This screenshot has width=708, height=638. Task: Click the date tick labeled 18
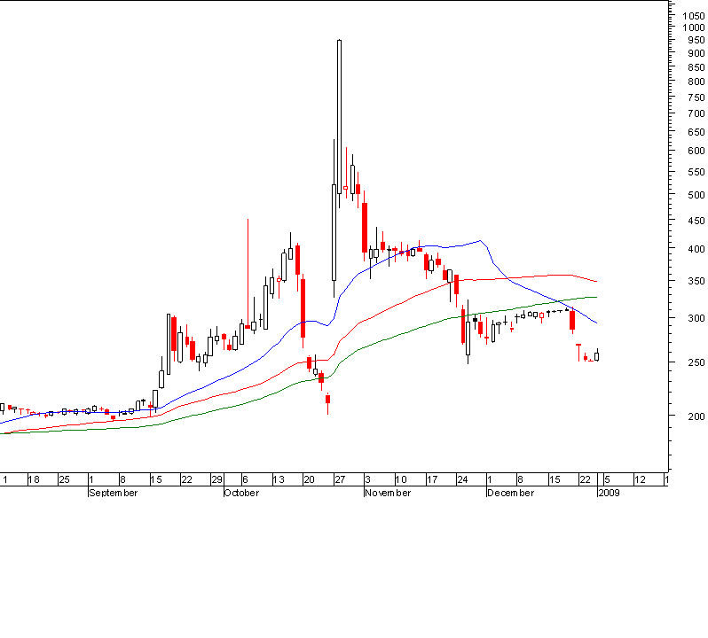pos(34,479)
